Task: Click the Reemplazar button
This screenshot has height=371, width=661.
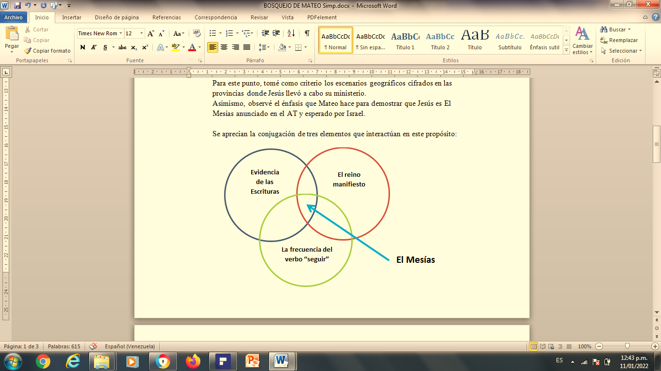Action: [x=619, y=40]
